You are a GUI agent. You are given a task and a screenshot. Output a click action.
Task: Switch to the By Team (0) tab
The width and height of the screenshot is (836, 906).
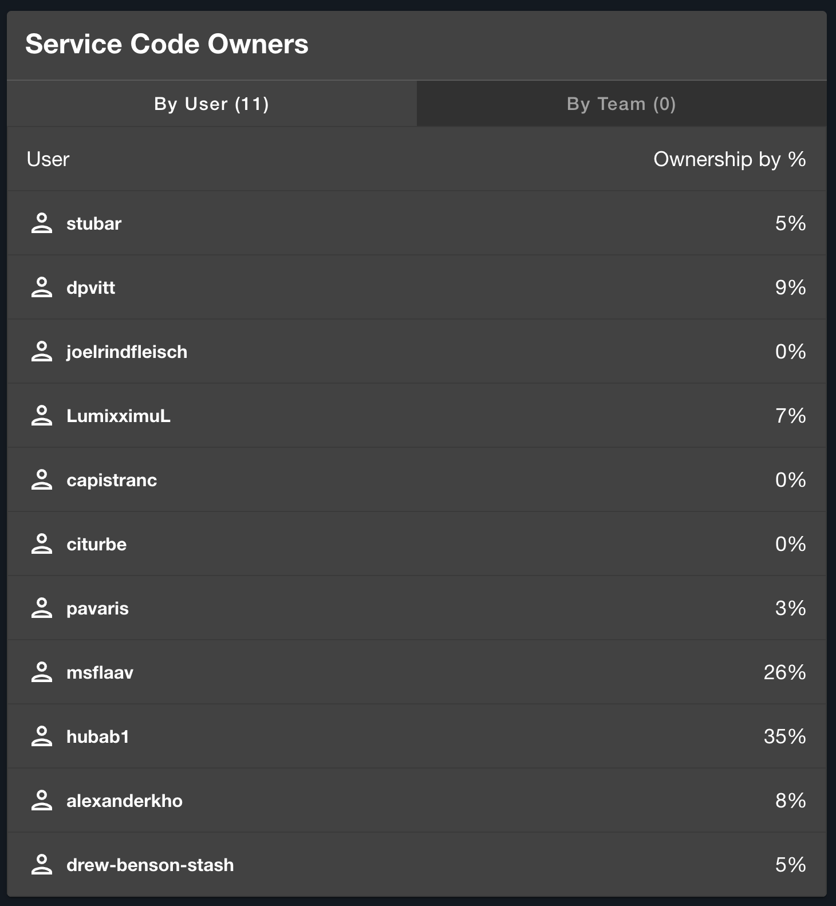[x=621, y=104]
